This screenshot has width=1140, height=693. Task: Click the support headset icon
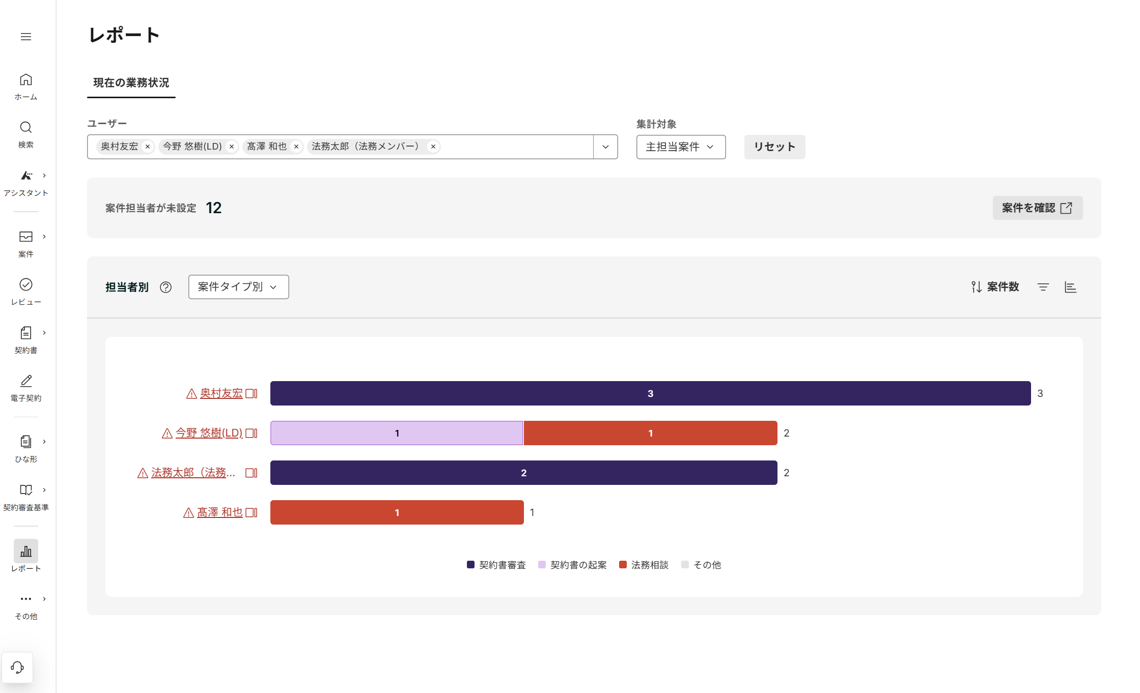17,667
